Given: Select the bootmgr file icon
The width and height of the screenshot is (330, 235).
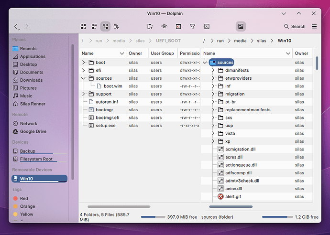Looking at the screenshot, I should [91, 110].
